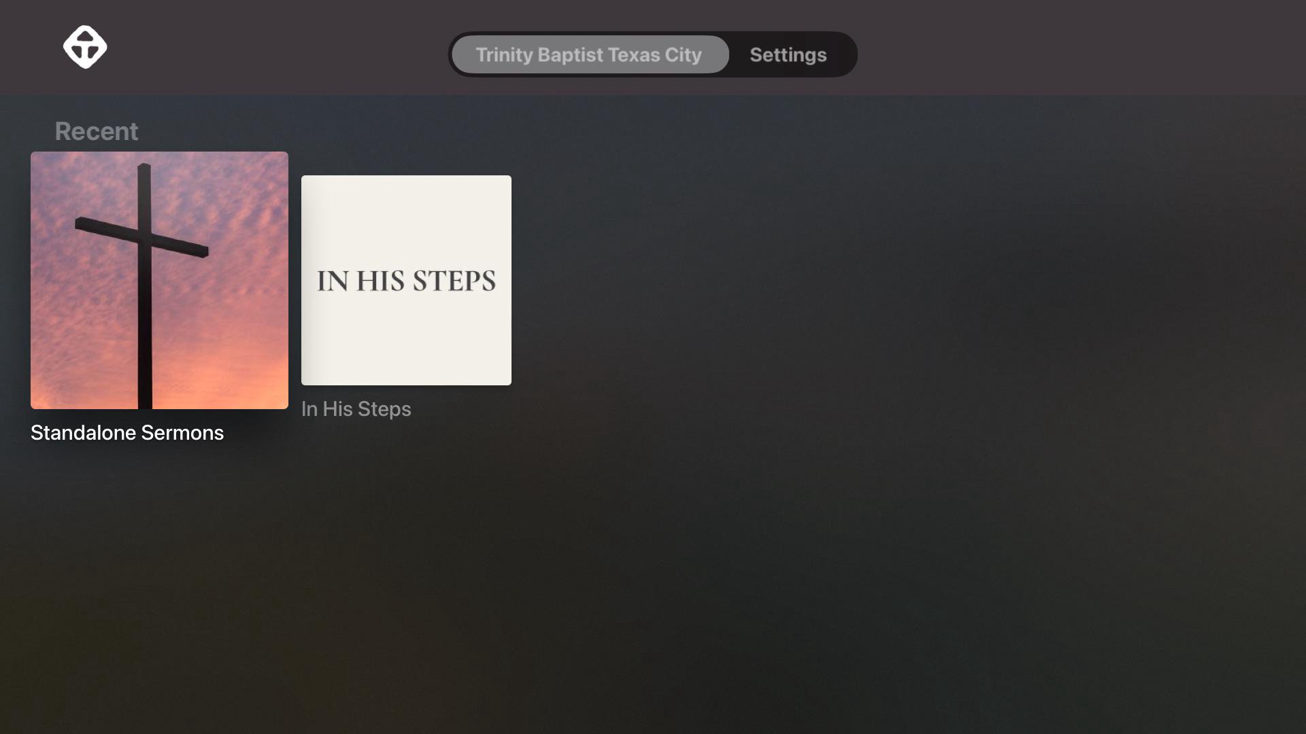
Task: Click the T symbol inside the logo
Action: pos(85,50)
